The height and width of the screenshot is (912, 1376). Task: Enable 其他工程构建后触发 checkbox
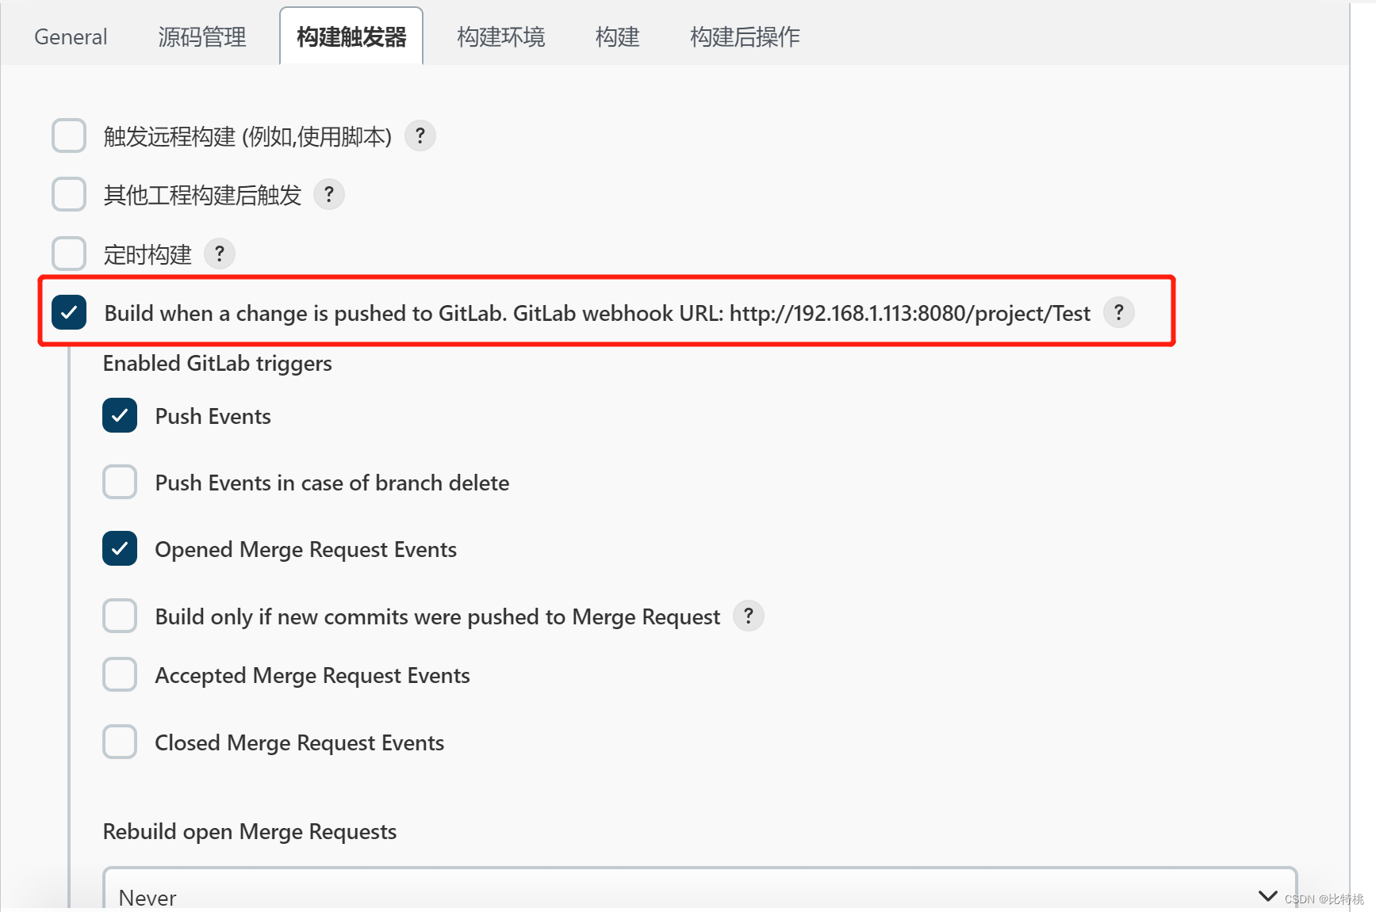point(69,194)
